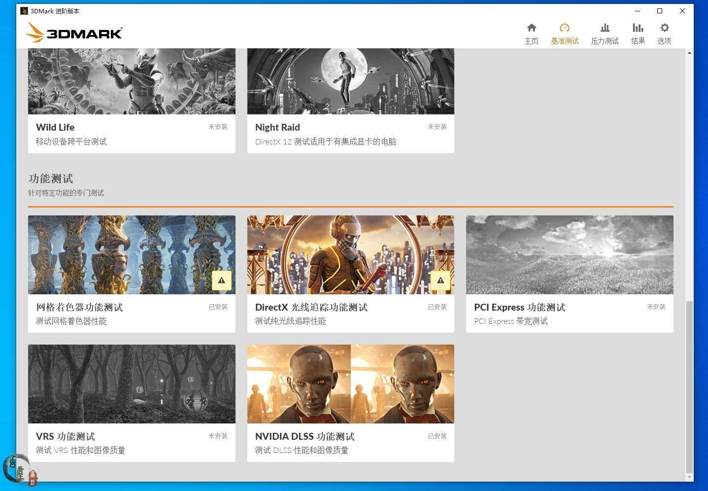Screen dimensions: 708x491
Task: Click warning icon on 网格着色器功能测试 card
Action: tap(222, 281)
